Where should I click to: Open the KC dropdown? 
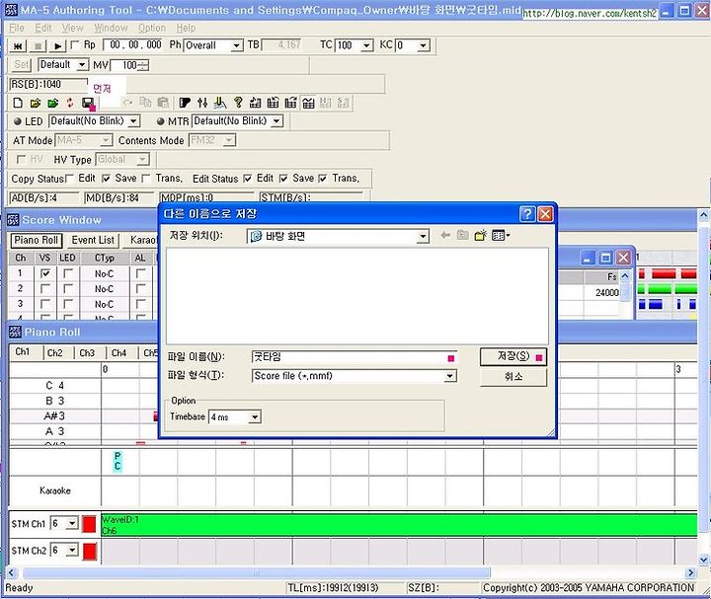click(423, 45)
